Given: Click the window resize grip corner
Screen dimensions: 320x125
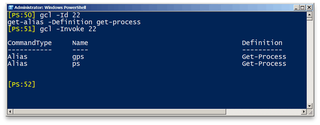Looking at the screenshot, I should pos(310,112).
